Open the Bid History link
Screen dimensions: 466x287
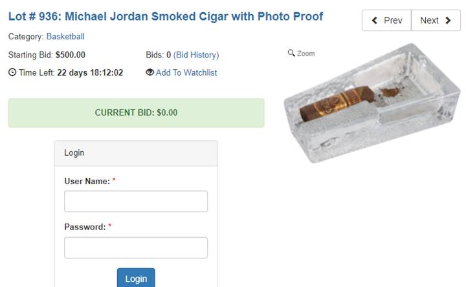pos(196,55)
